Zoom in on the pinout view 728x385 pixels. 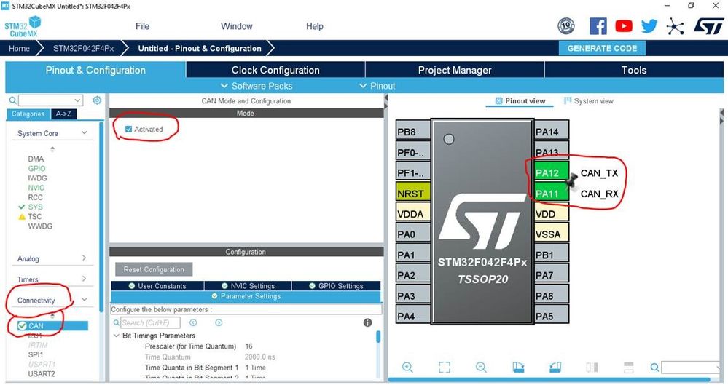[x=407, y=368]
